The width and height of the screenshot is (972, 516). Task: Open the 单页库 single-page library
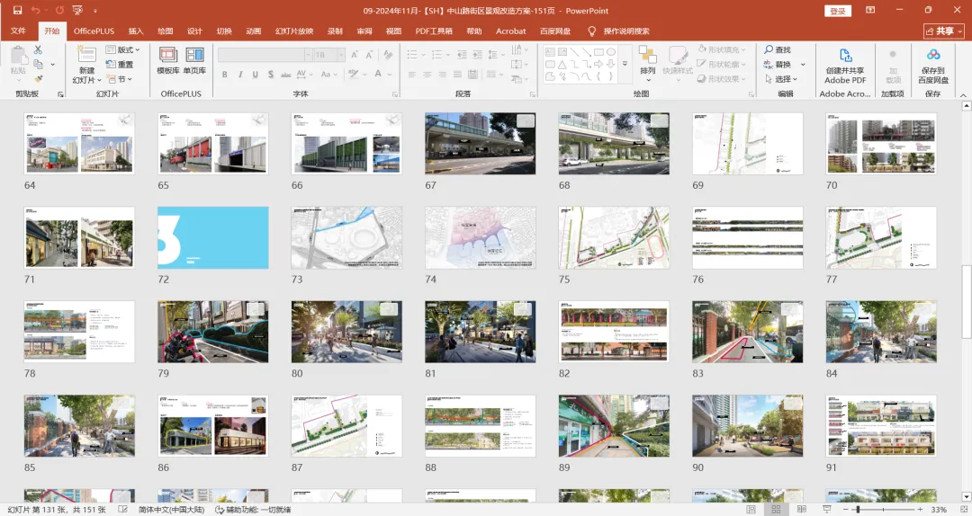tap(194, 60)
